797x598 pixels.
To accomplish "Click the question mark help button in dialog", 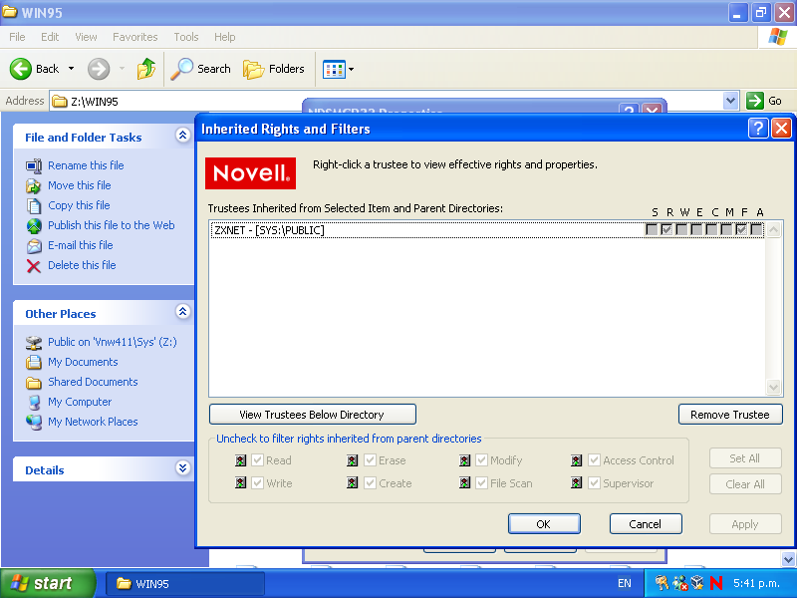I will click(758, 129).
